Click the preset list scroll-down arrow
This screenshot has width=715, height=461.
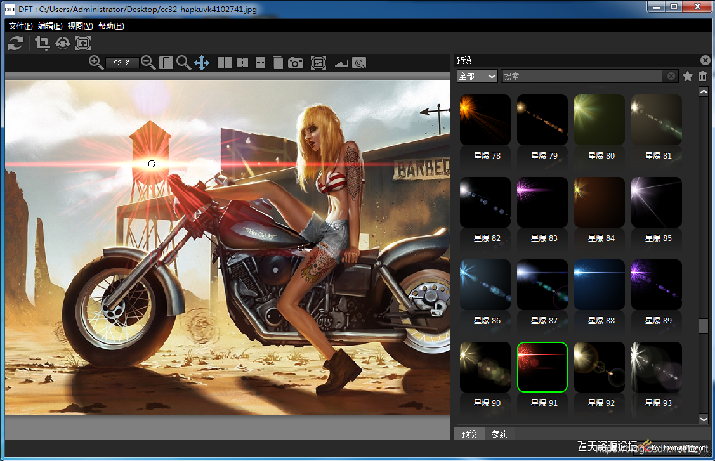point(704,419)
